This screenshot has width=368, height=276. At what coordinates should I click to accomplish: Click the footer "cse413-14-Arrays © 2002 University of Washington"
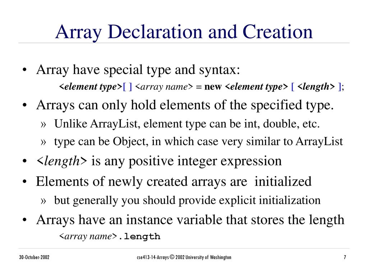pyautogui.click(x=184, y=257)
